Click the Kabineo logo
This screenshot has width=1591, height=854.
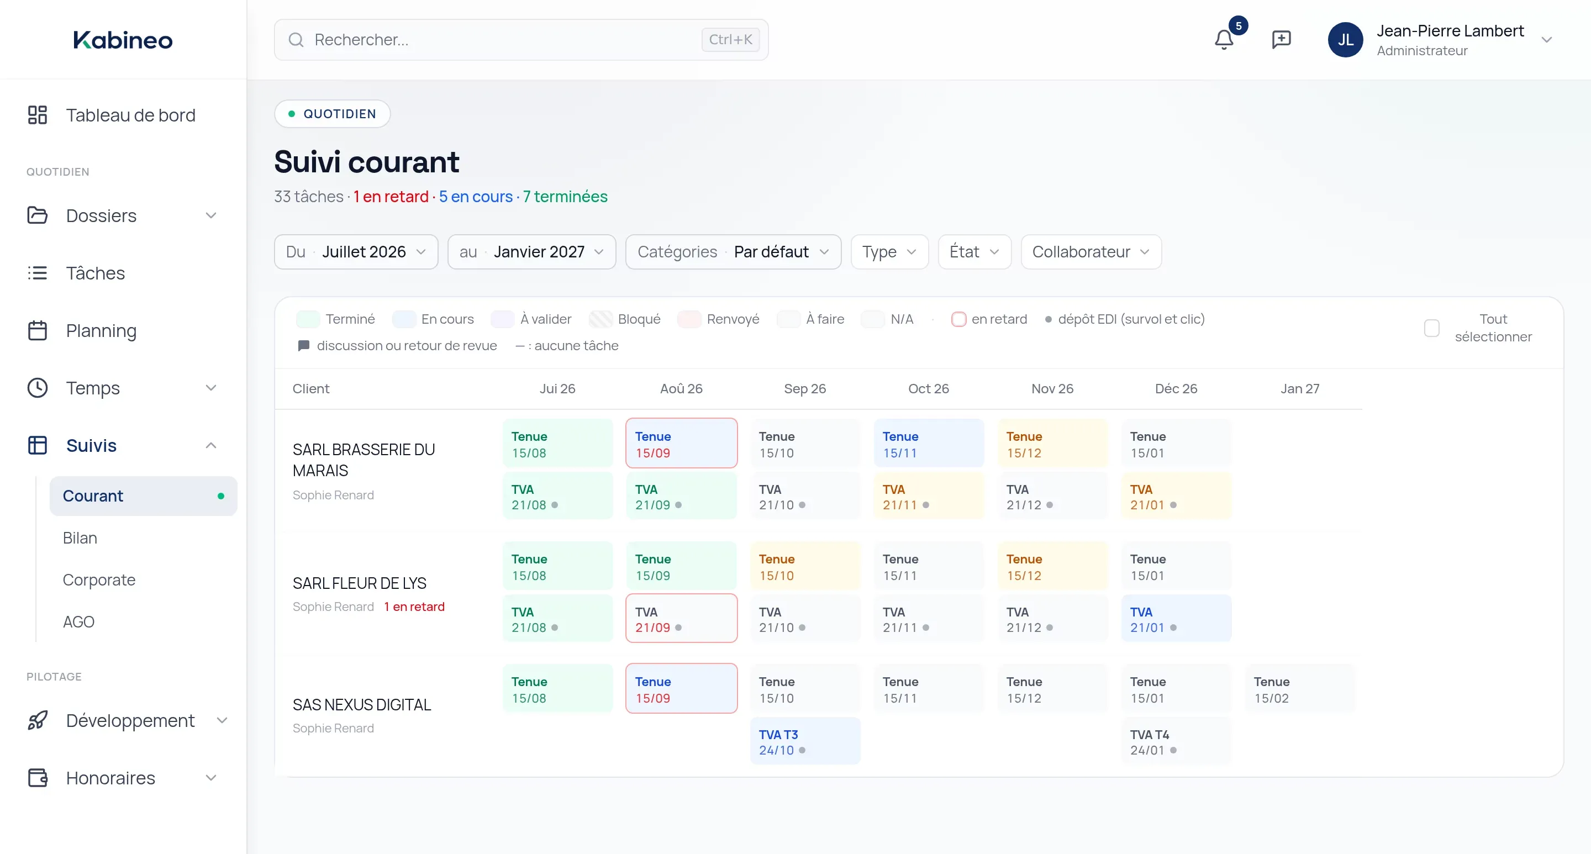[123, 40]
